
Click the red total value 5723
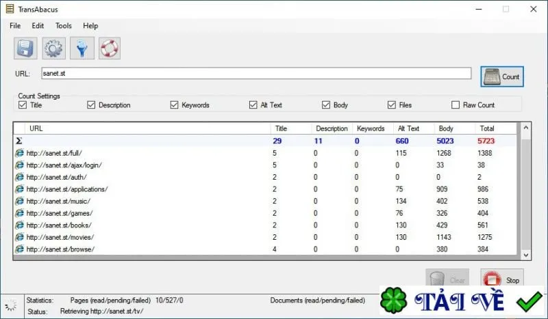point(486,141)
